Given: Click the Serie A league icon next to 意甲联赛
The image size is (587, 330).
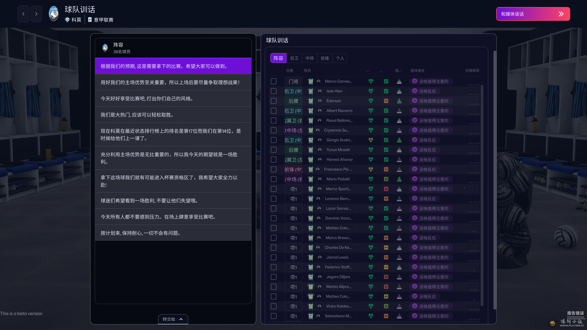Looking at the screenshot, I should 89,20.
